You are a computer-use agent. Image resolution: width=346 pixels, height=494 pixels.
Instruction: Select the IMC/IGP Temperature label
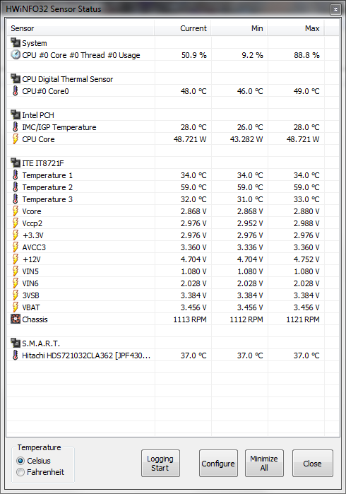[x=59, y=127]
